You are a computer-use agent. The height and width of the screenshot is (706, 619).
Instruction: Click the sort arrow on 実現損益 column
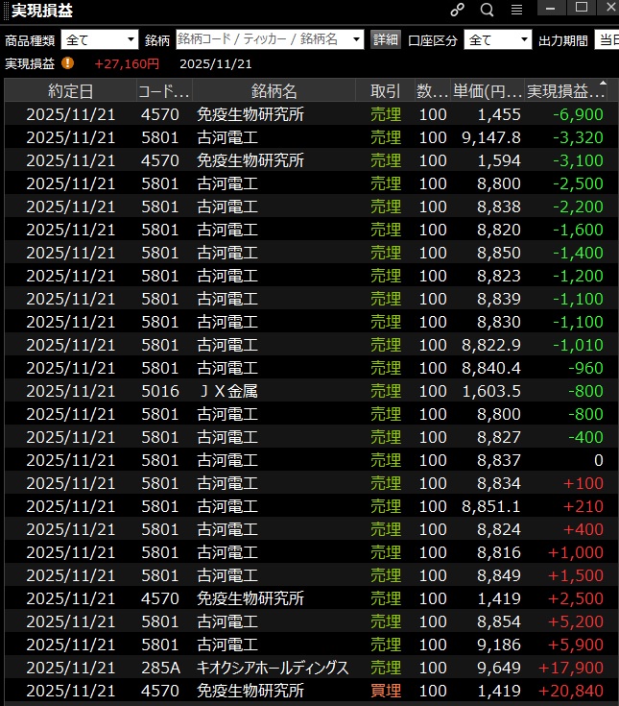(603, 85)
